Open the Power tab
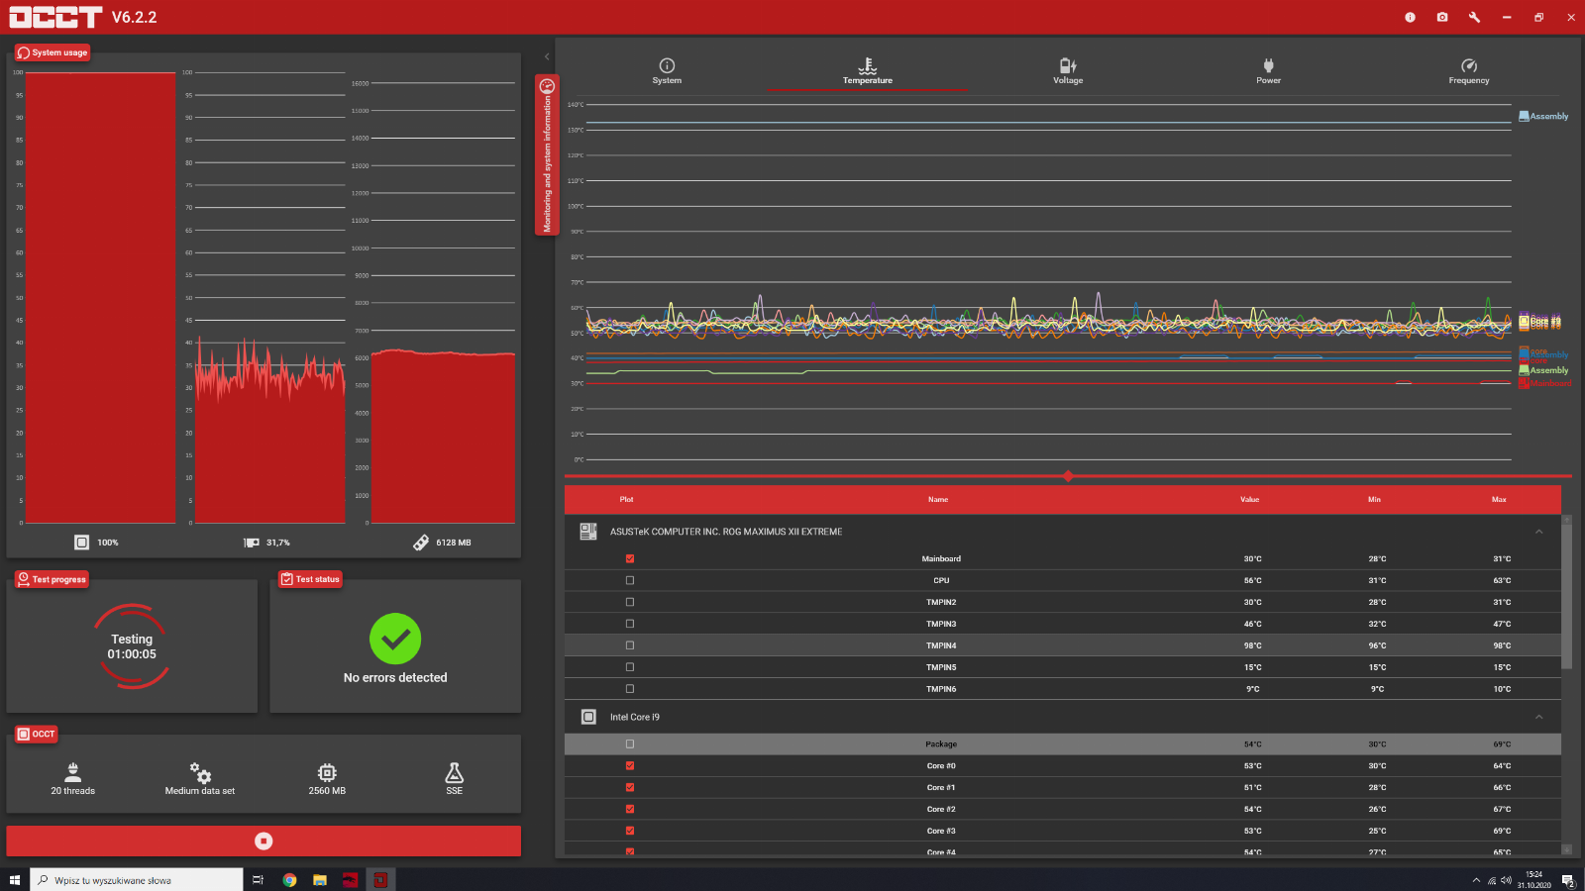 pyautogui.click(x=1269, y=71)
